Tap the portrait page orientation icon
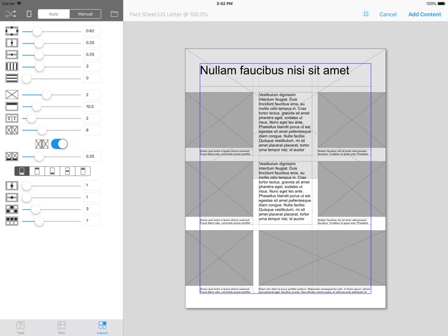The width and height of the screenshot is (448, 336). point(29,14)
